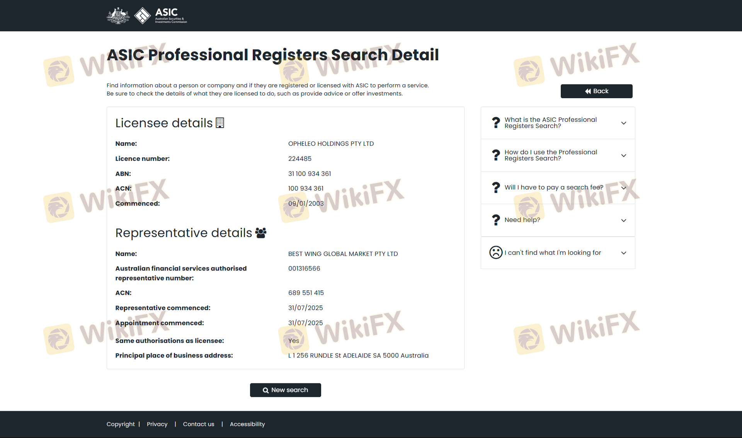This screenshot has height=438, width=742.
Task: Open the Privacy footer link
Action: (x=157, y=424)
